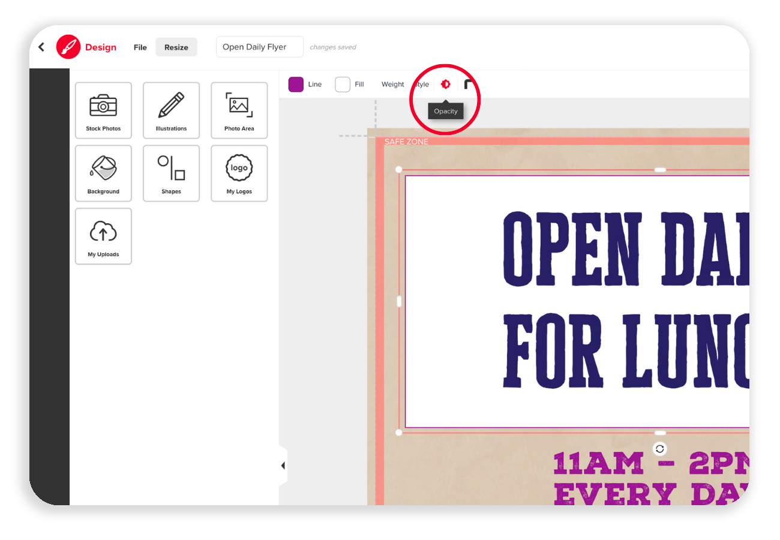Open the Style setting

point(422,85)
